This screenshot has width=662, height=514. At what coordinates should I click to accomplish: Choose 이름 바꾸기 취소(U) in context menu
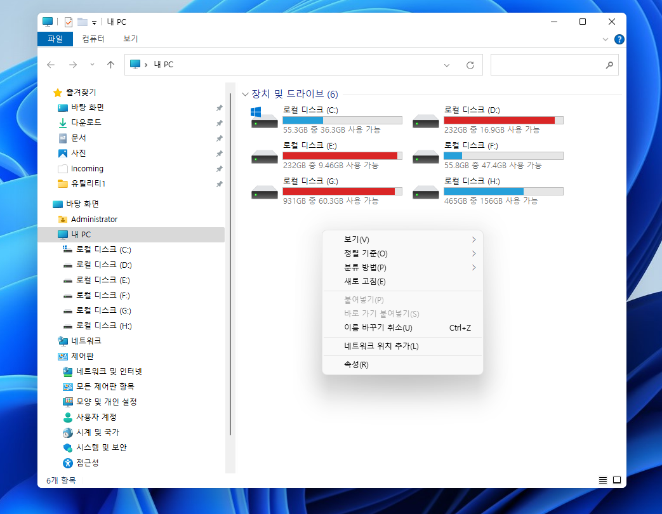coord(402,327)
